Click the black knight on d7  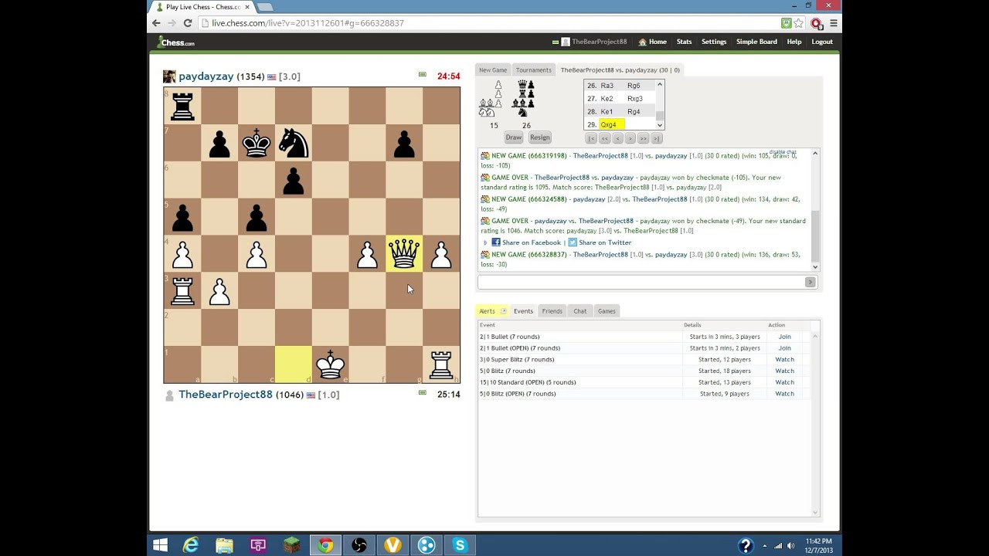pyautogui.click(x=294, y=142)
